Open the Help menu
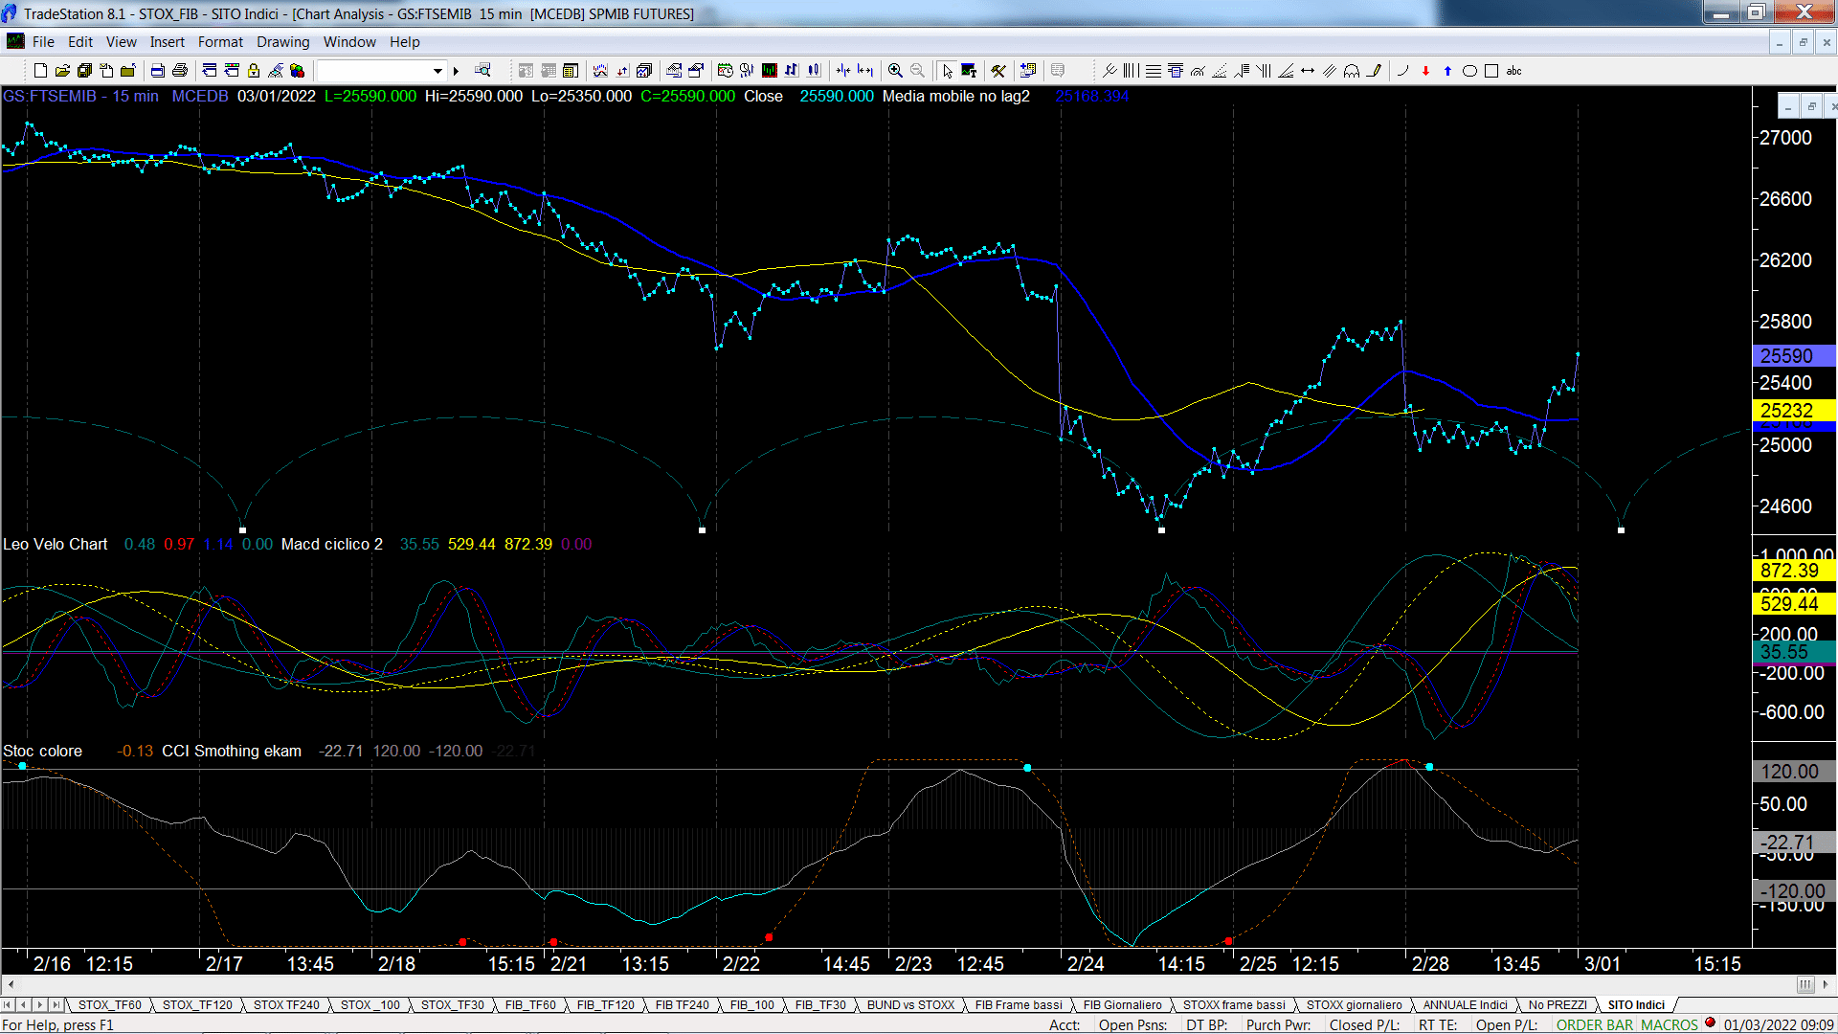The image size is (1838, 1034). [x=404, y=42]
